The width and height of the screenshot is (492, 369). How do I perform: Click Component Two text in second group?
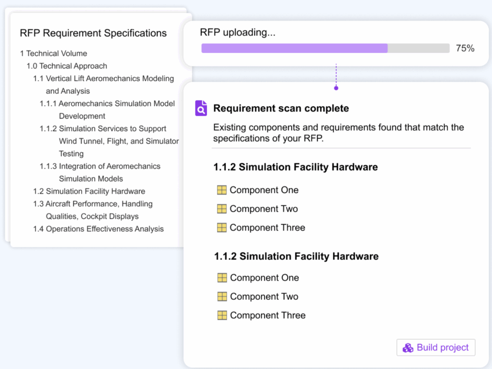pyautogui.click(x=264, y=296)
